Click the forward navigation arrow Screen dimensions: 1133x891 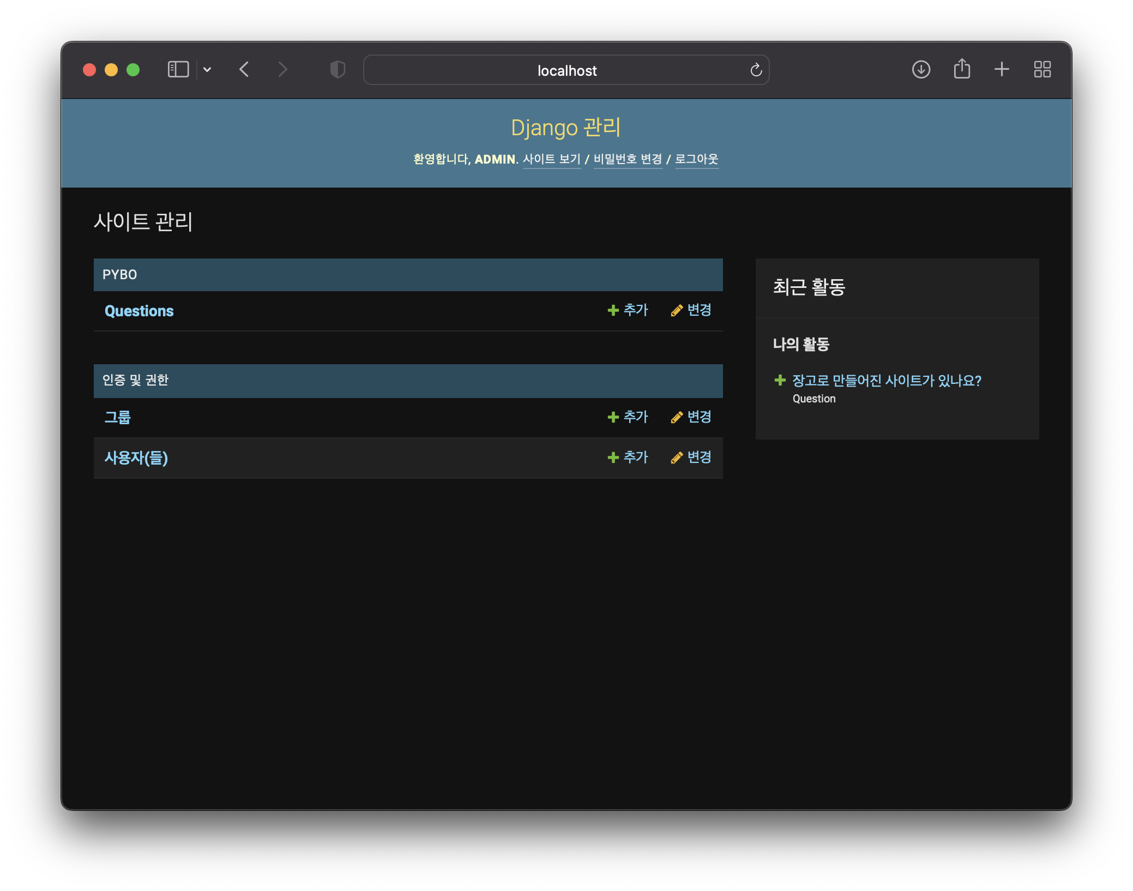[x=282, y=70]
